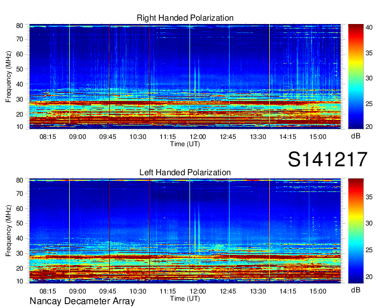Click the Left Handed Polarization spectrogram
Screen dimensions: 379x308
click(185, 231)
